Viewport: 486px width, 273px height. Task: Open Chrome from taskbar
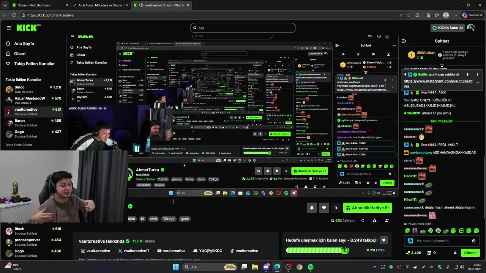pyautogui.click(x=300, y=267)
